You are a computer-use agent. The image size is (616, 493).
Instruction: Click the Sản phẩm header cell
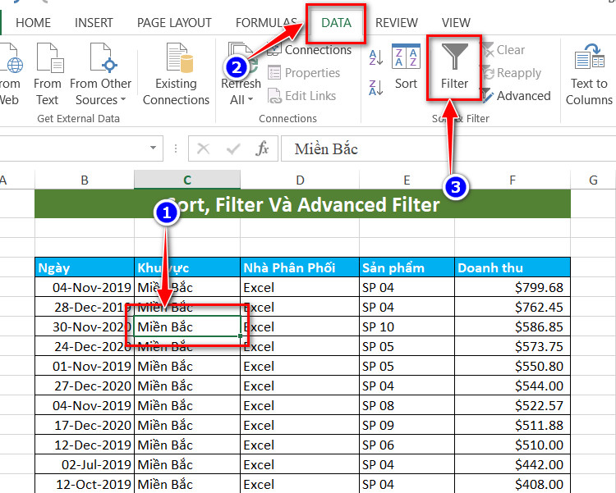[x=407, y=267]
